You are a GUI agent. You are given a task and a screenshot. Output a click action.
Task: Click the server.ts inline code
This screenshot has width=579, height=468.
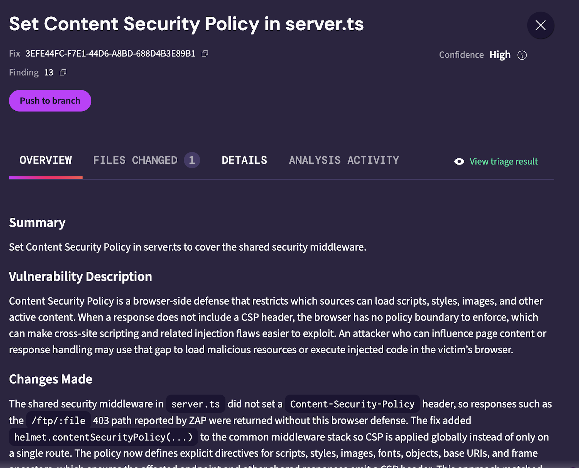pyautogui.click(x=195, y=404)
